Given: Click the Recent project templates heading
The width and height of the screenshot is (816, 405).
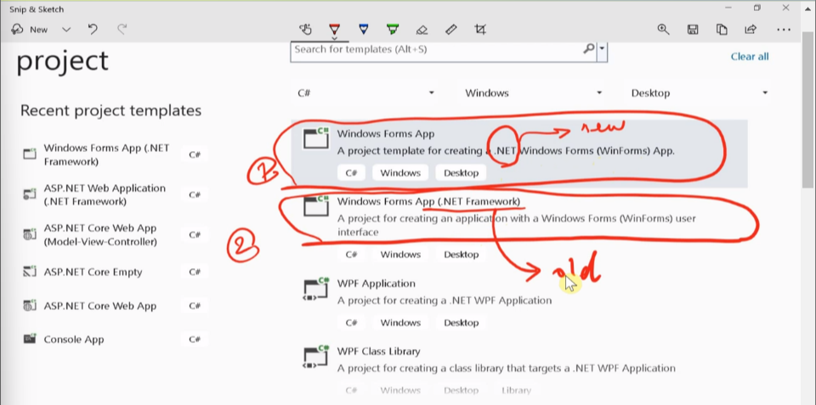Looking at the screenshot, I should click(x=110, y=110).
